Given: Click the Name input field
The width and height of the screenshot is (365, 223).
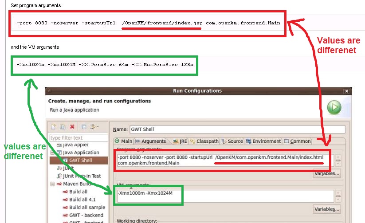Looking at the screenshot, I should coord(237,129).
